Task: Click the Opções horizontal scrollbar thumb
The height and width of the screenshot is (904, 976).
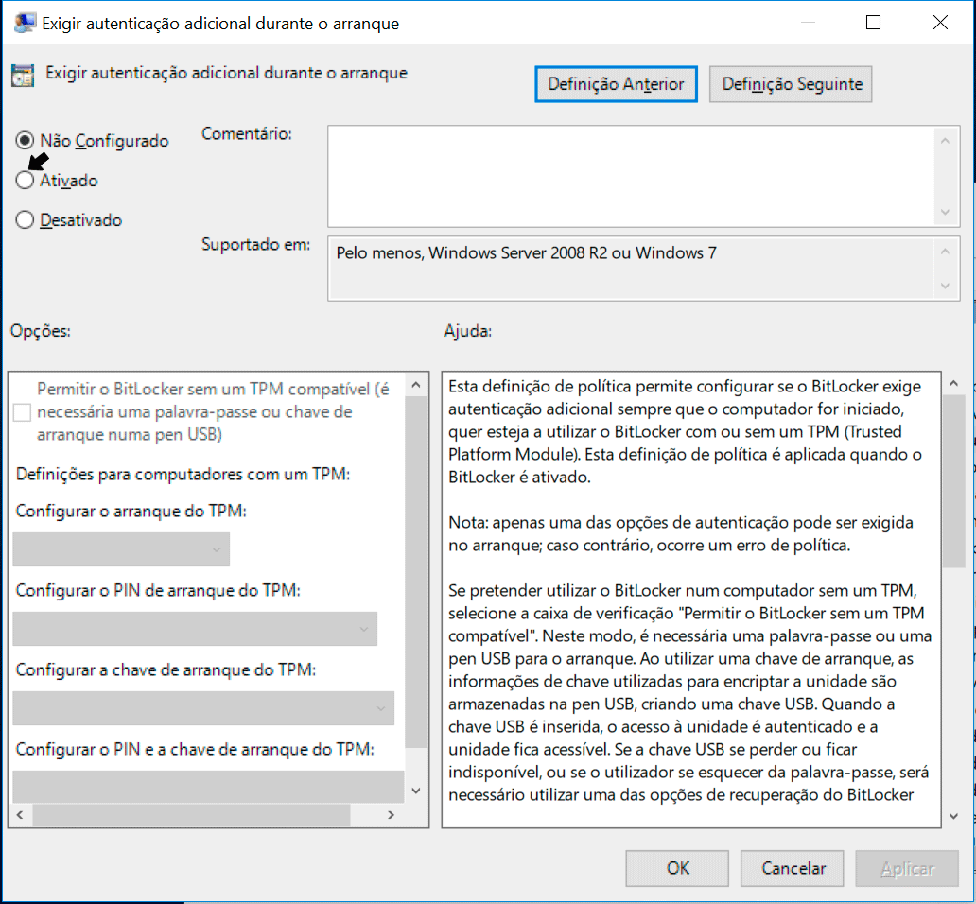Action: (x=191, y=815)
